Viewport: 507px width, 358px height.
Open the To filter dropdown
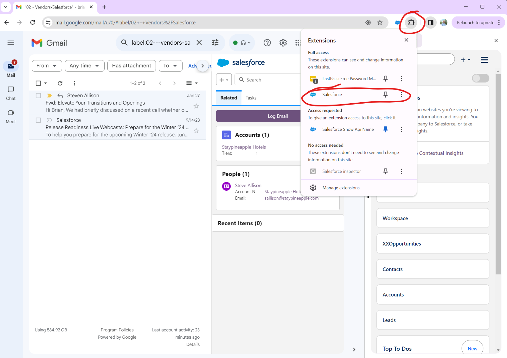click(170, 66)
